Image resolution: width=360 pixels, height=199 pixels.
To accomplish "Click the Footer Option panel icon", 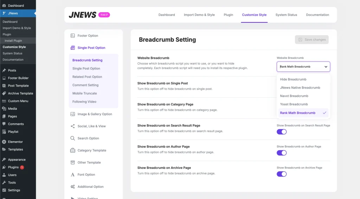I will [x=73, y=36].
